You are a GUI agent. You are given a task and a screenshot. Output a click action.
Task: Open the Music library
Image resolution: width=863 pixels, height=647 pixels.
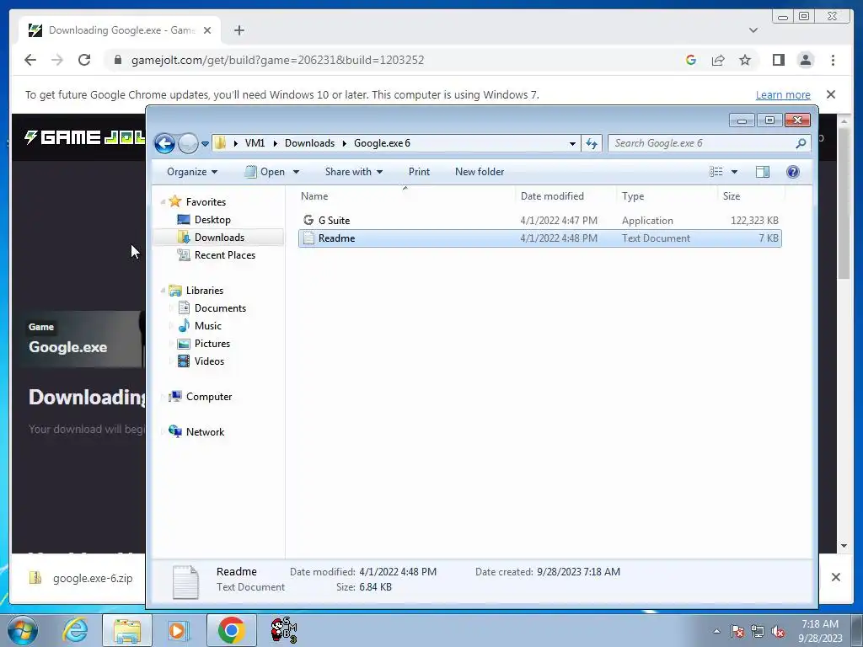click(x=207, y=326)
